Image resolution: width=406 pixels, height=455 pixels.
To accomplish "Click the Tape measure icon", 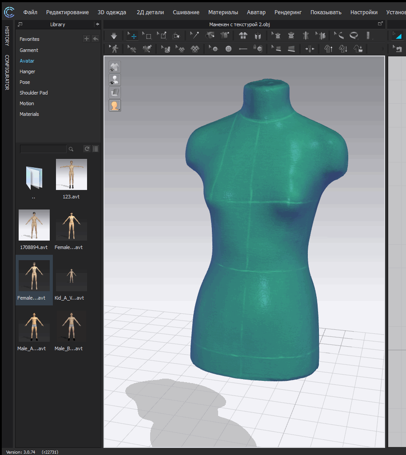I will tap(354, 36).
